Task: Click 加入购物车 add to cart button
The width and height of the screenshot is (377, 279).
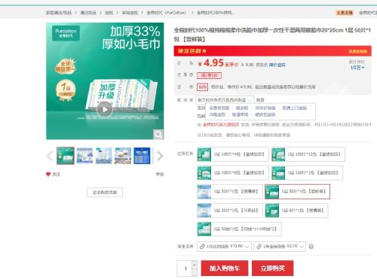Action: tap(225, 268)
